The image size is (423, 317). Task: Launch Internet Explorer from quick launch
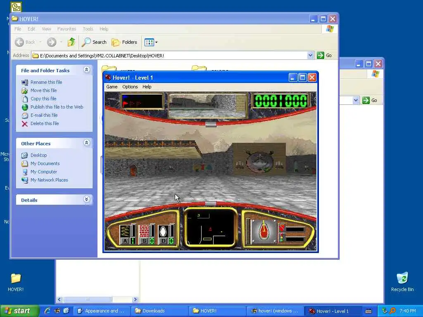[47, 311]
